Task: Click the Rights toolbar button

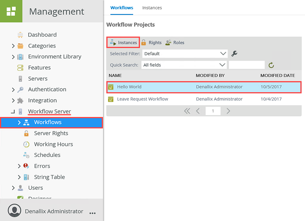Action: click(x=151, y=43)
